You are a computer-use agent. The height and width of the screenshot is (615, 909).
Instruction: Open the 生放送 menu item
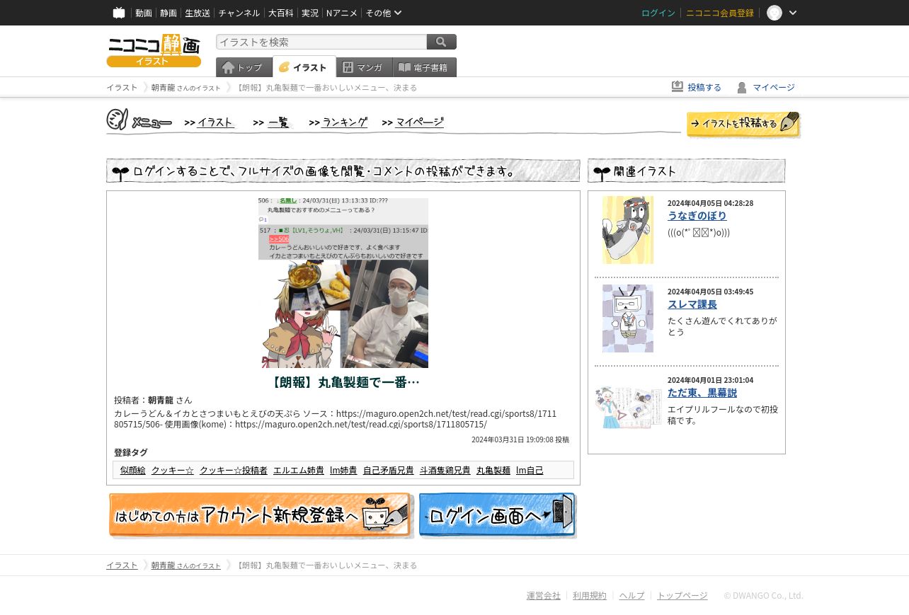pyautogui.click(x=198, y=13)
